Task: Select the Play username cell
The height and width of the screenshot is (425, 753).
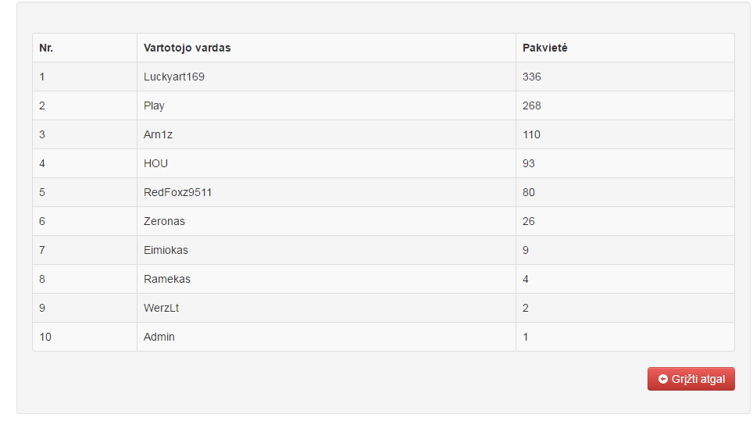Action: coord(327,105)
